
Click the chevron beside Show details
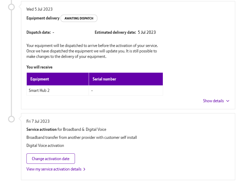tap(228, 101)
